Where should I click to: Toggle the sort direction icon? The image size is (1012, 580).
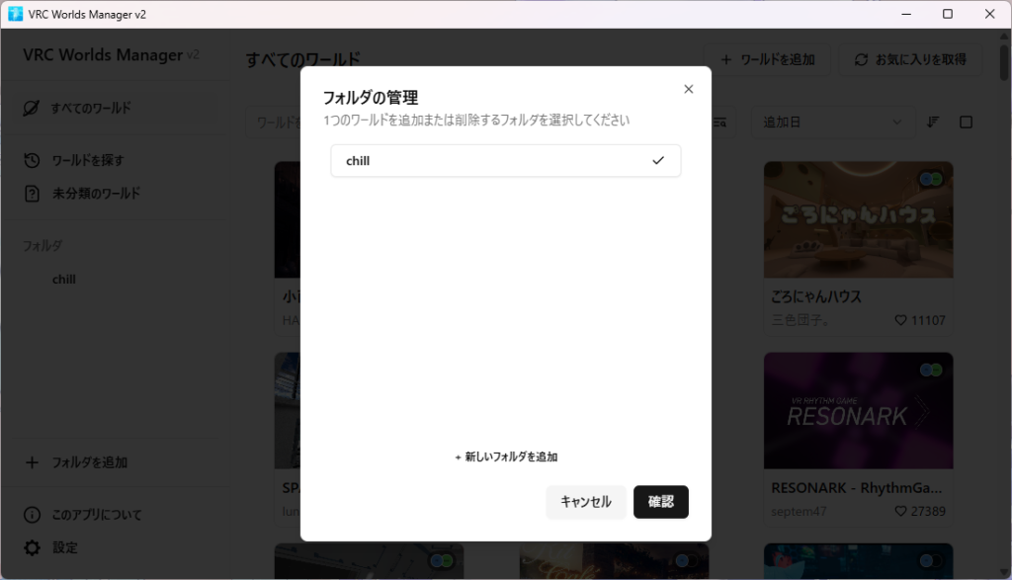(x=933, y=123)
